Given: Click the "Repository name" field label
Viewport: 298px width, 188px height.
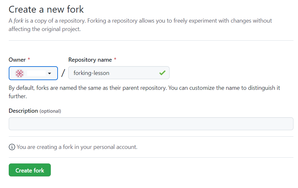Looking at the screenshot, I should [90, 60].
